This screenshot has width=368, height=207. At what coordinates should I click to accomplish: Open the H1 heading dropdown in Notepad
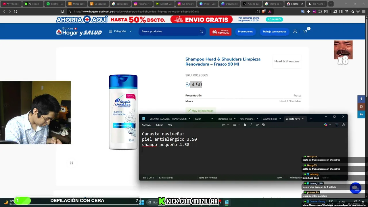coord(225,125)
